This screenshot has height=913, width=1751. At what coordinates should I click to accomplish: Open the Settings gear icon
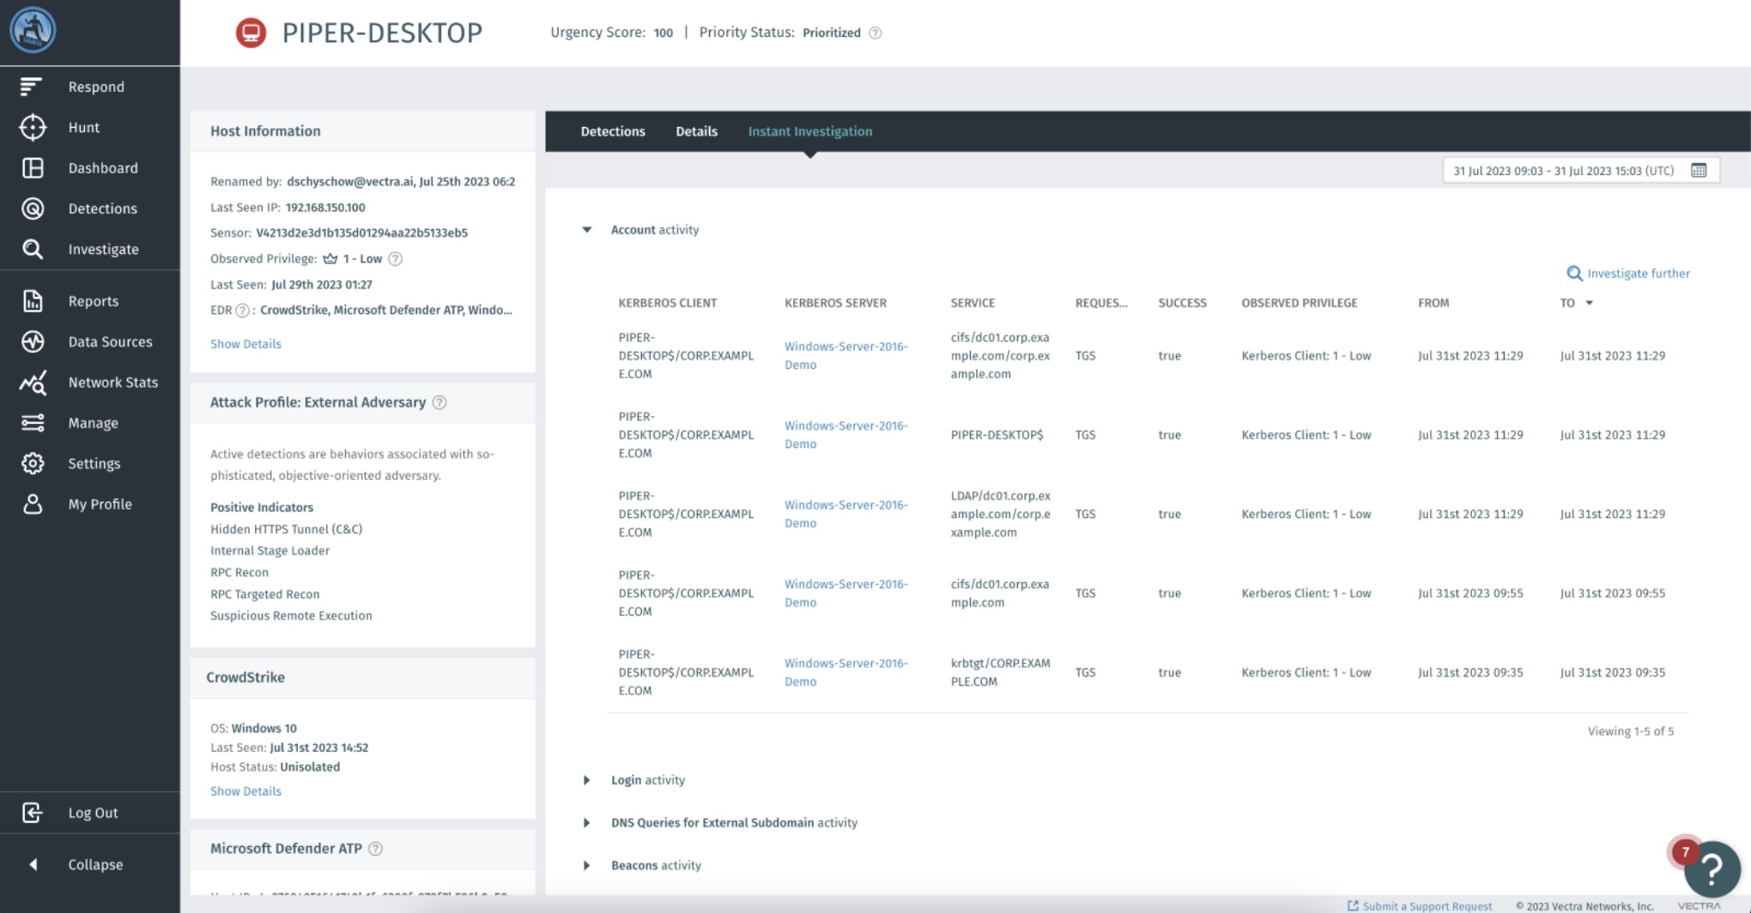(33, 463)
